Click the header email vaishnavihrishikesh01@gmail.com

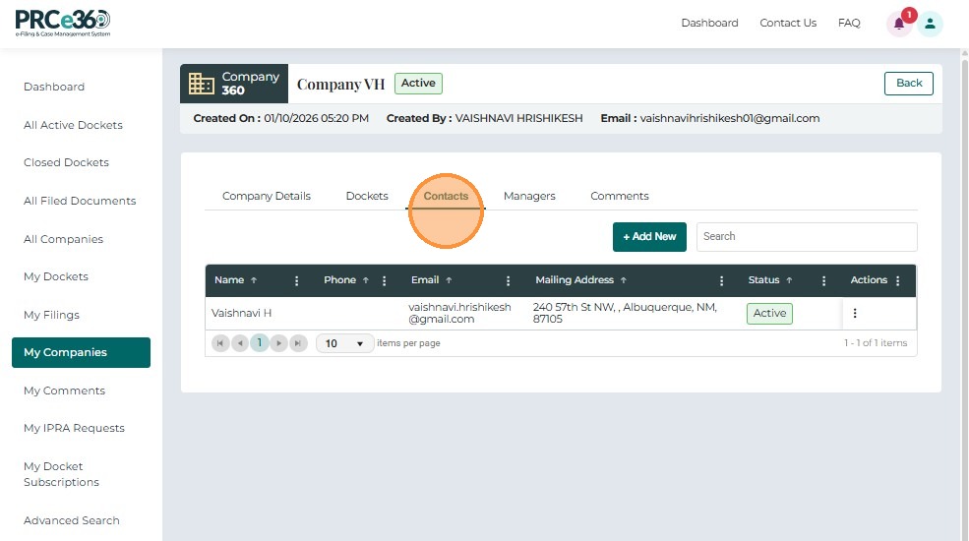pyautogui.click(x=730, y=118)
